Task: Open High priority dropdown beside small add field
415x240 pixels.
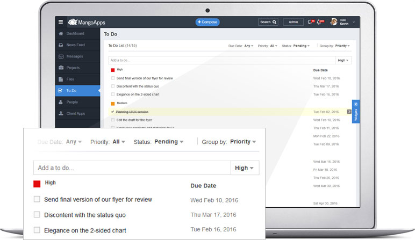Action: pos(344,60)
